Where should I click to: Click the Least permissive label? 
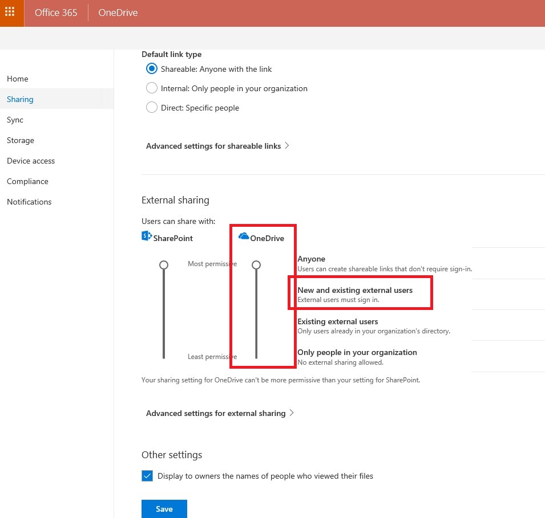pyautogui.click(x=212, y=357)
